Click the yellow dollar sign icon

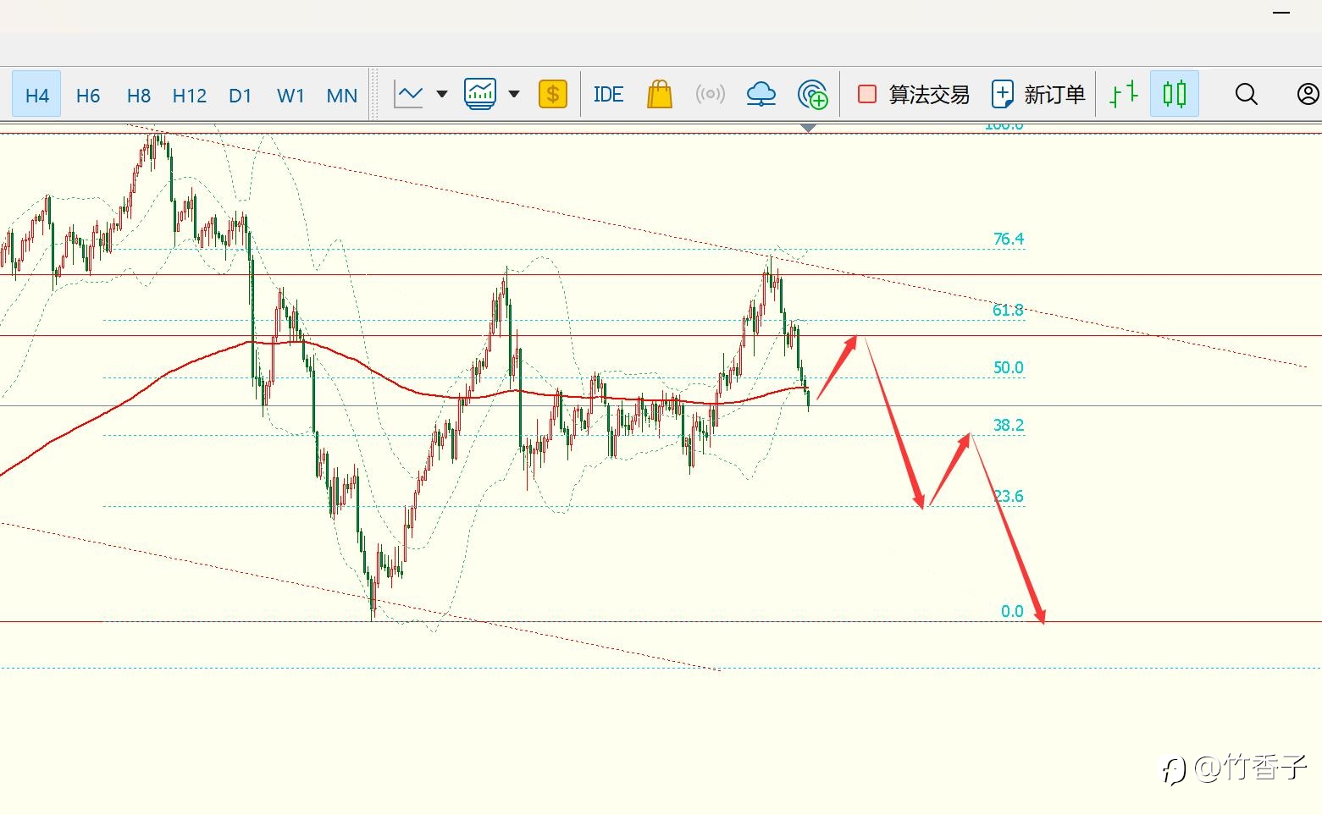[553, 94]
